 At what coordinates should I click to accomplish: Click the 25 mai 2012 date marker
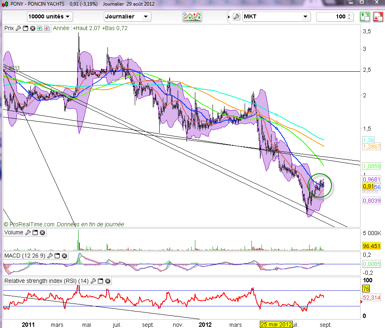(x=276, y=324)
